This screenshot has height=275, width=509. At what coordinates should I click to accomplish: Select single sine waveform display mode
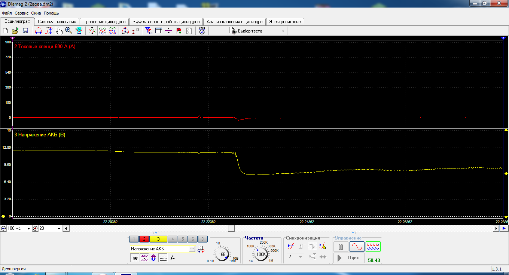click(x=357, y=247)
